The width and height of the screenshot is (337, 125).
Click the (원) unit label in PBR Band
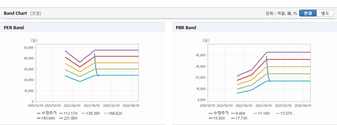click(x=206, y=41)
